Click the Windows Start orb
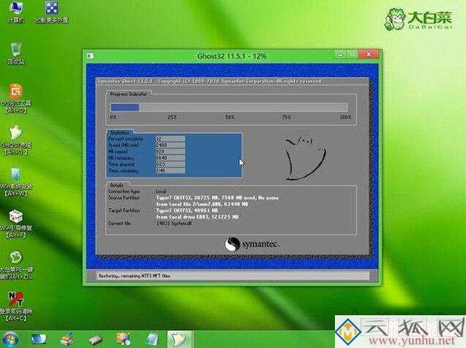Viewport: 466px width, 348px height. 10,339
